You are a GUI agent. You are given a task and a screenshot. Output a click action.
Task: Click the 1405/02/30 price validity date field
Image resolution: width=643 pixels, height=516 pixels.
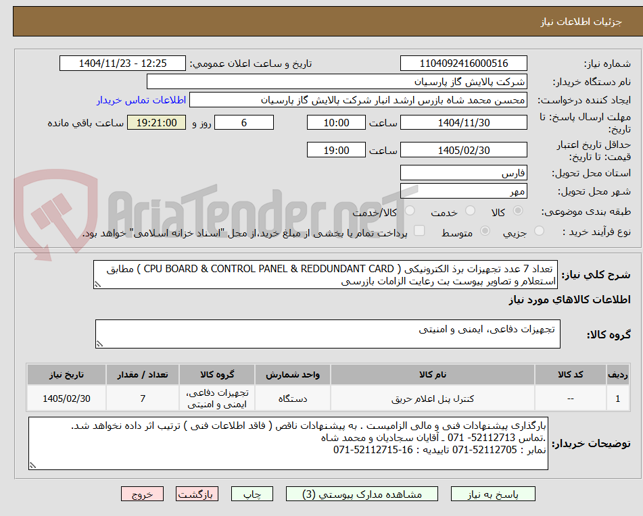pos(463,151)
